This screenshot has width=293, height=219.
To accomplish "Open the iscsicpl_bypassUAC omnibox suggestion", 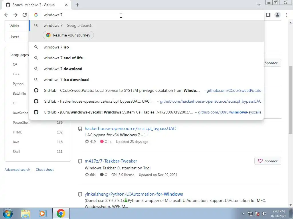I will coord(146,101).
